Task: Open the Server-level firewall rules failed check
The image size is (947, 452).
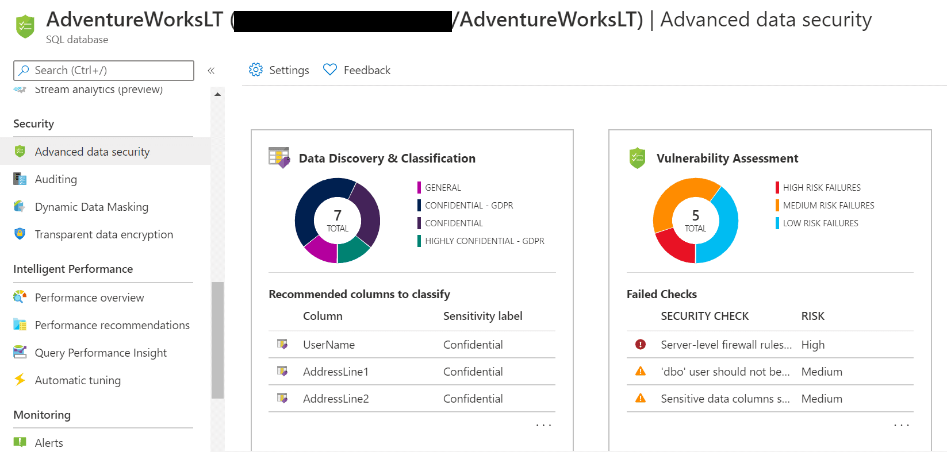Action: (726, 345)
